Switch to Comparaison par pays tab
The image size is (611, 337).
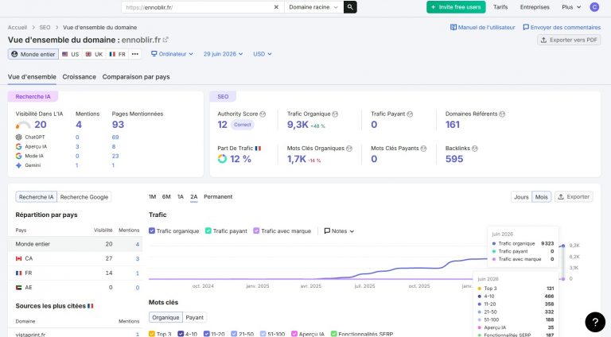tap(136, 77)
